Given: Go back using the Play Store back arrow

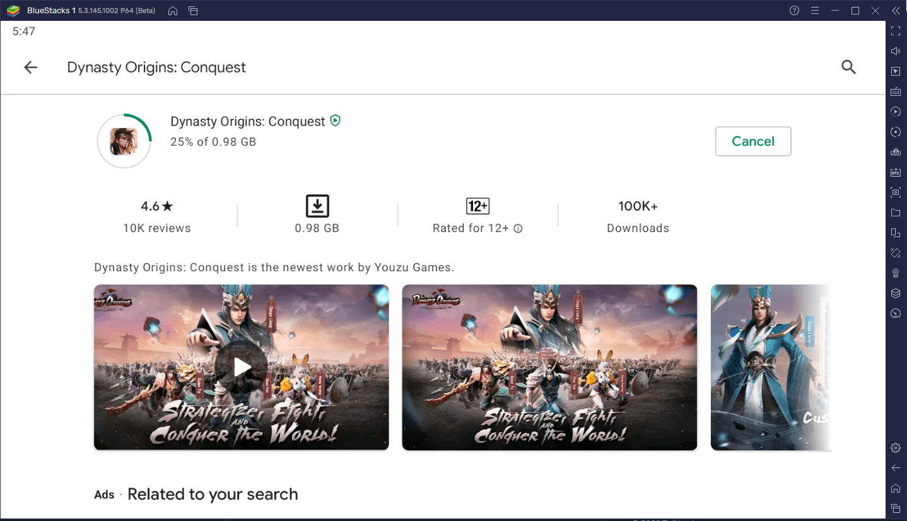Looking at the screenshot, I should [x=30, y=67].
